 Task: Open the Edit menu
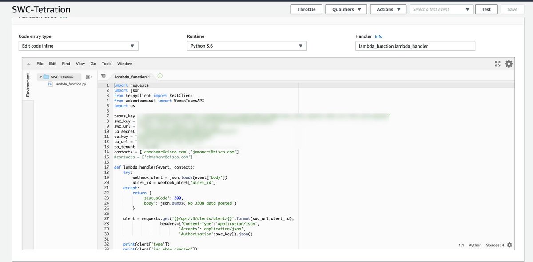click(52, 64)
